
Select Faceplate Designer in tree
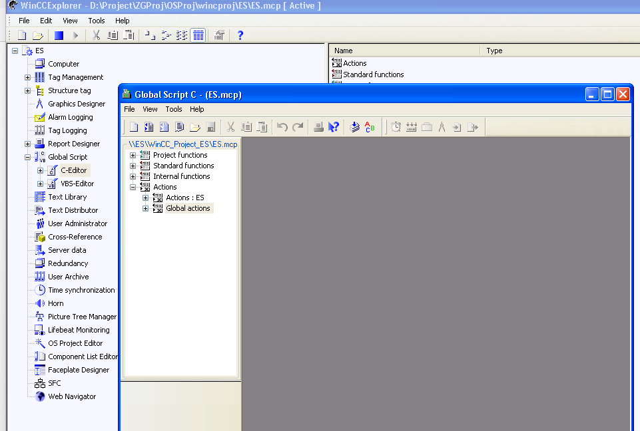pos(79,370)
